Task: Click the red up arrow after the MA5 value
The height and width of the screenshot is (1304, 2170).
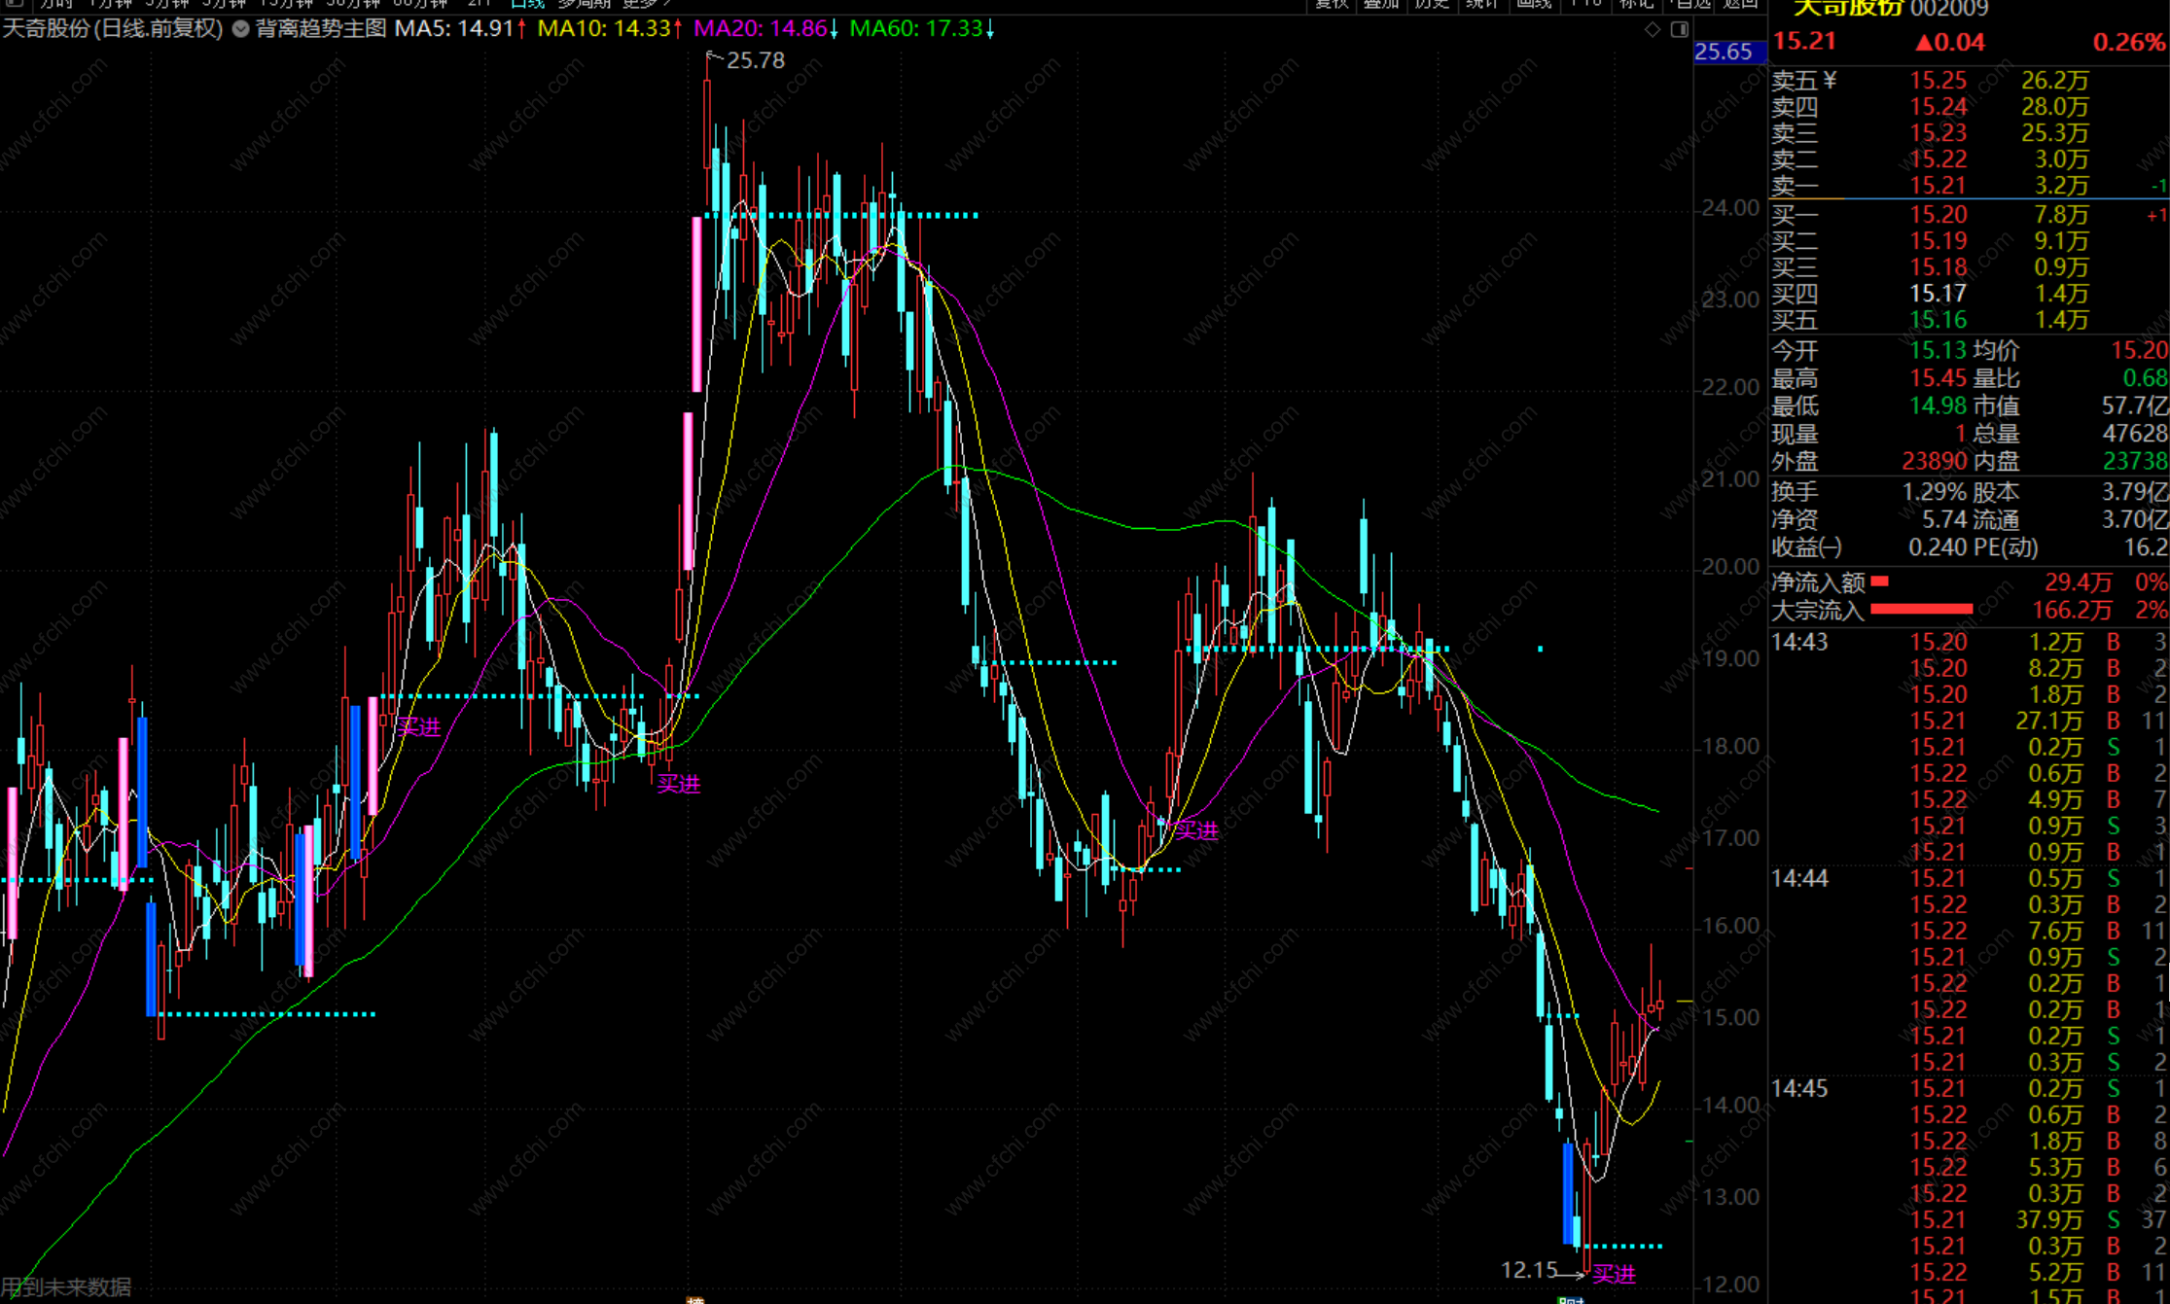Action: coord(522,29)
